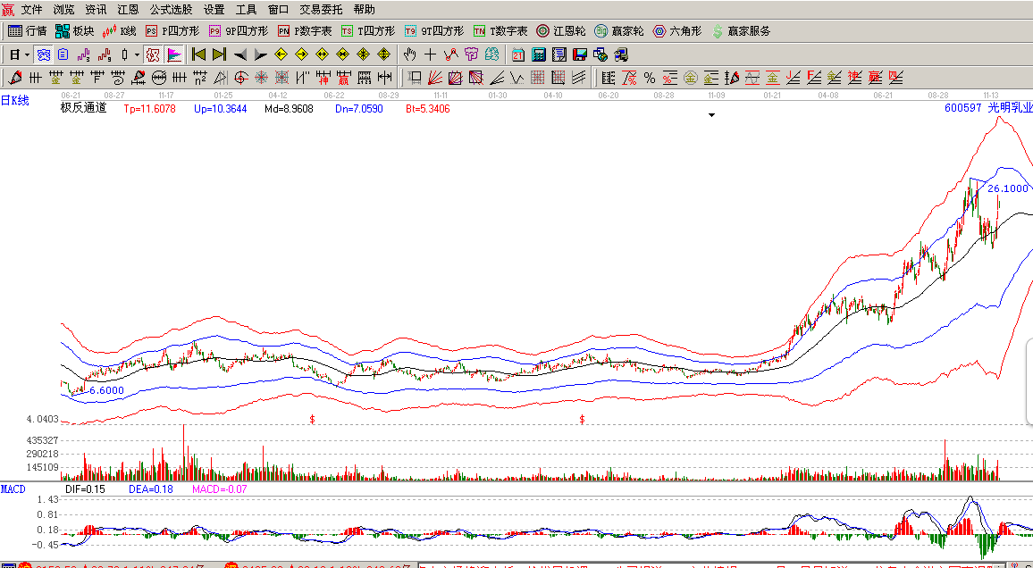Open the 六角形 hexagon tool
The height and width of the screenshot is (568, 1033).
(x=678, y=31)
